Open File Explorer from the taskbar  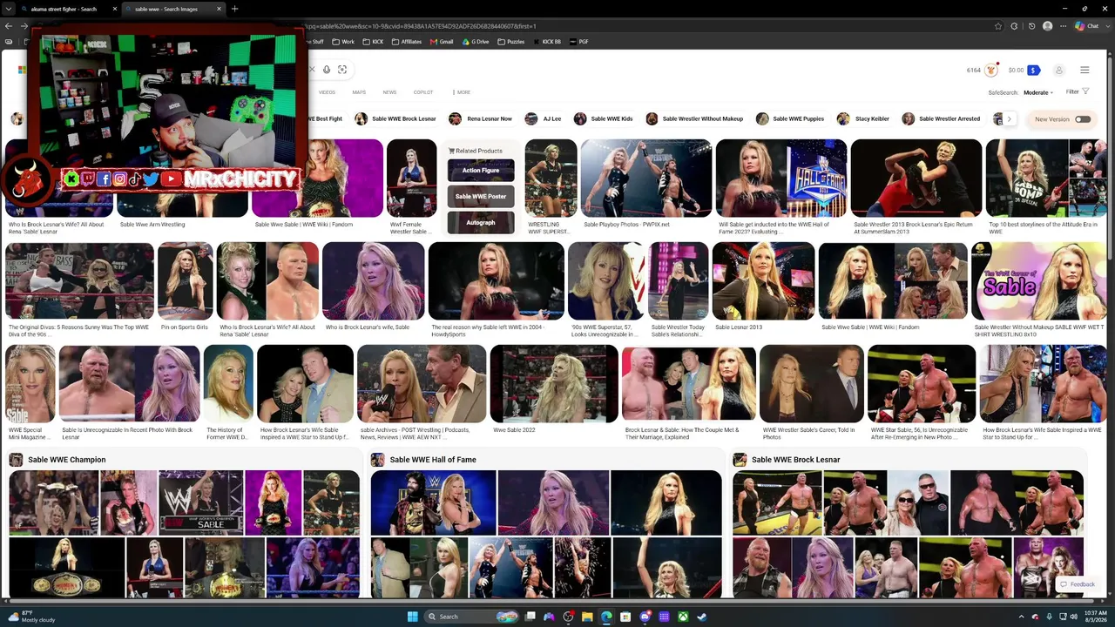coord(587,617)
